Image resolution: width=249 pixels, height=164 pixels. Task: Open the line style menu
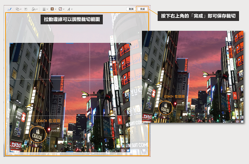point(45,9)
